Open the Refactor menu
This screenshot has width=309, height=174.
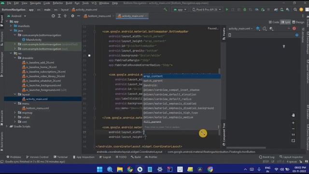(58, 3)
